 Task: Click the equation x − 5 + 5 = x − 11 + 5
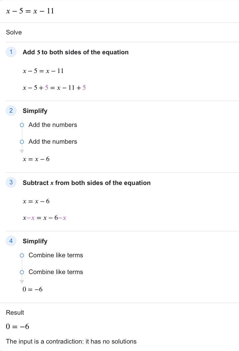pos(54,88)
